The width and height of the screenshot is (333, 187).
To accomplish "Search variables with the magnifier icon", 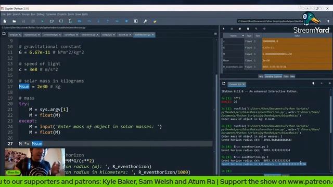I will [256, 29].
